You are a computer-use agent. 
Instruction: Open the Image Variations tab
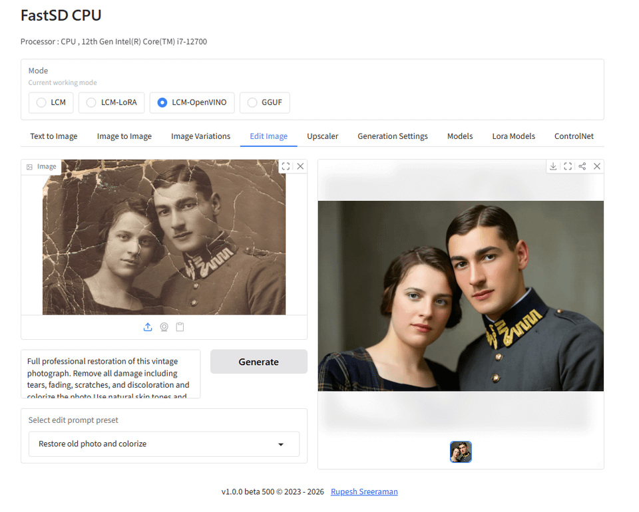(200, 136)
